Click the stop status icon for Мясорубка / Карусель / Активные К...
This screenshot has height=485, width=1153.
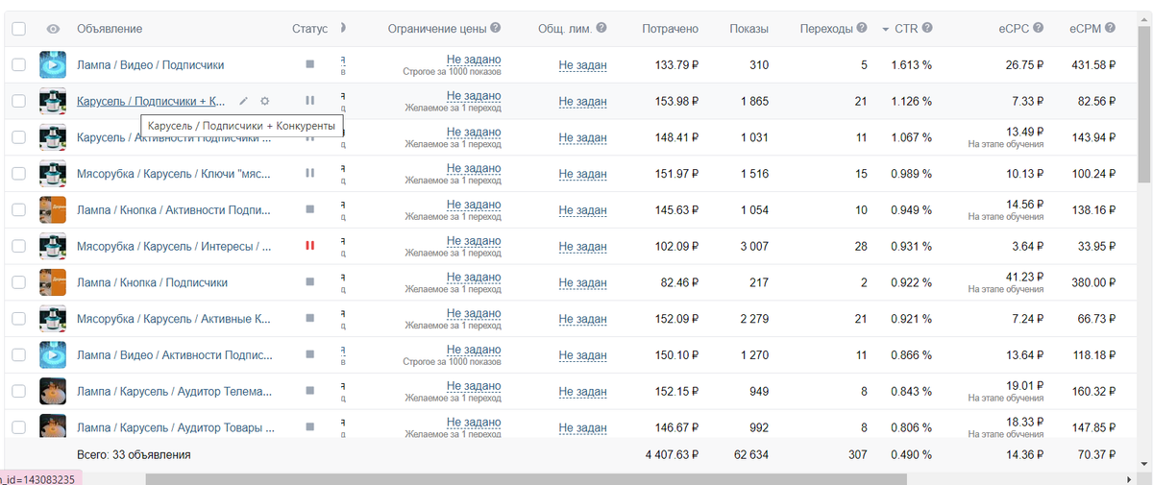(309, 319)
